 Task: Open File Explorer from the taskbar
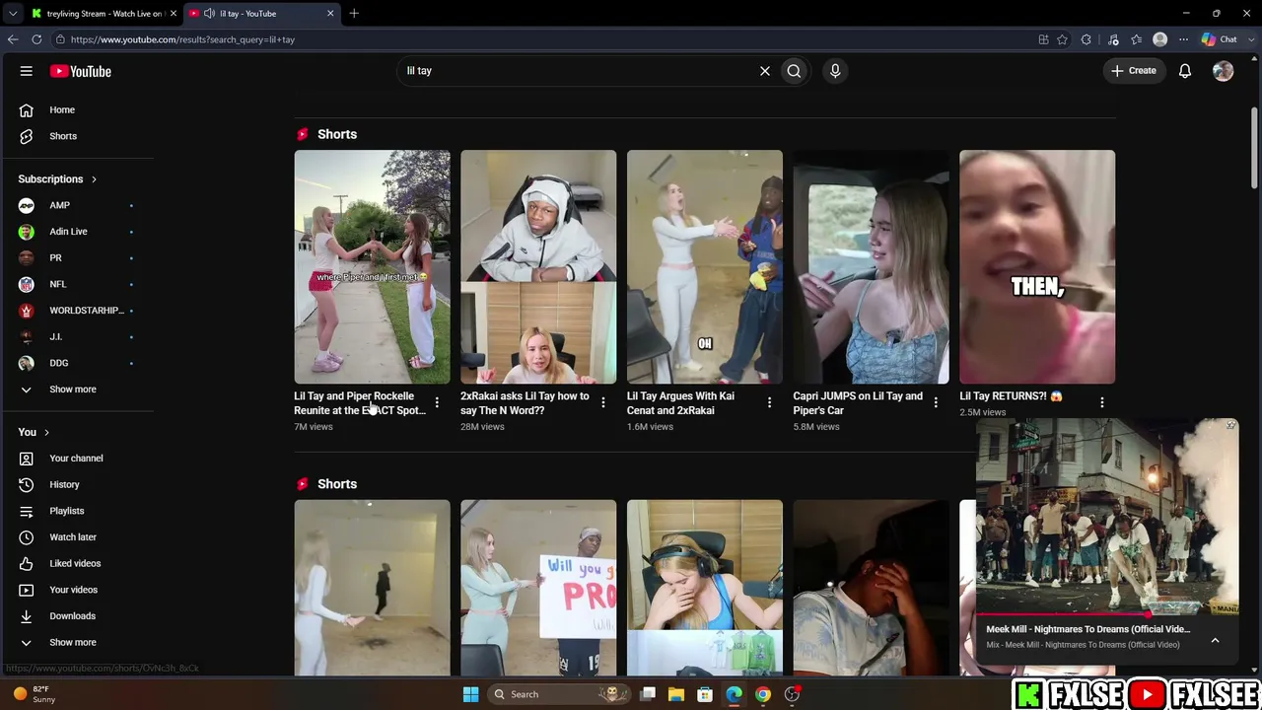676,694
